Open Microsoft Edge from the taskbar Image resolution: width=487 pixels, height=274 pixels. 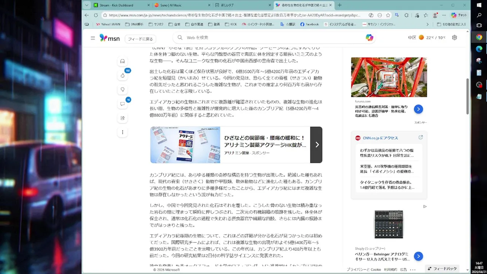pyautogui.click(x=479, y=49)
